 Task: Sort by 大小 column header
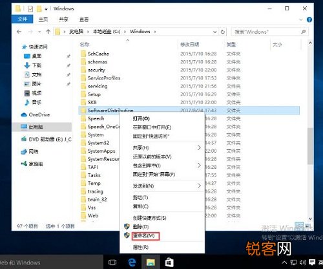(x=277, y=45)
